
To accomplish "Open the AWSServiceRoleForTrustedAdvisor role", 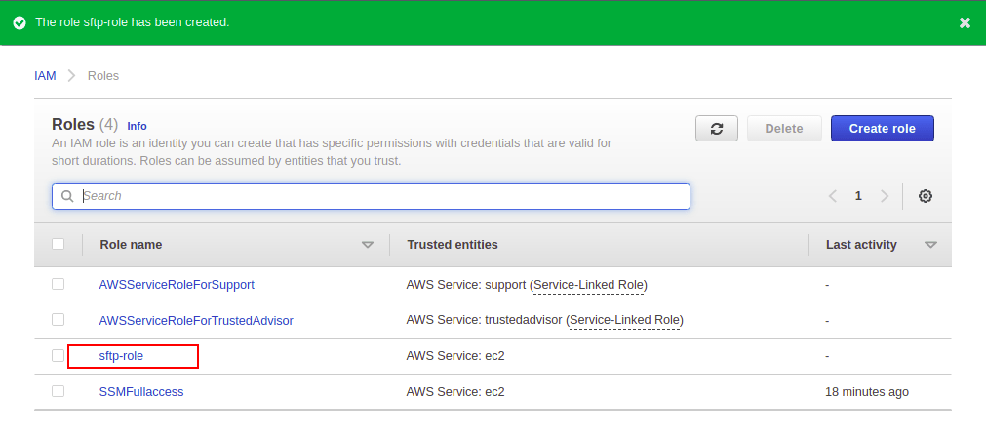I will point(196,321).
